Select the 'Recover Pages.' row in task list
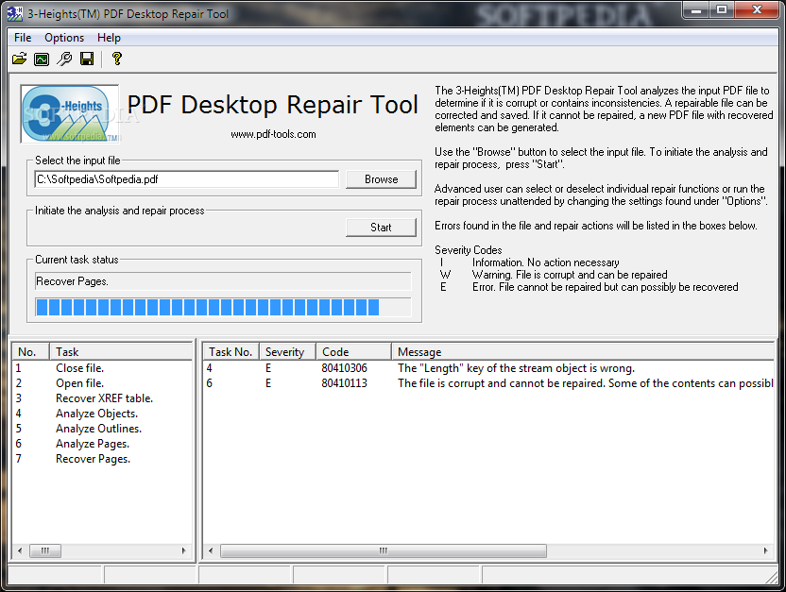786x592 pixels. click(x=102, y=459)
